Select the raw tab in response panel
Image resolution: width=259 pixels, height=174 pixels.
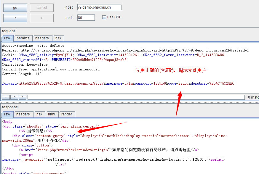[7, 114]
